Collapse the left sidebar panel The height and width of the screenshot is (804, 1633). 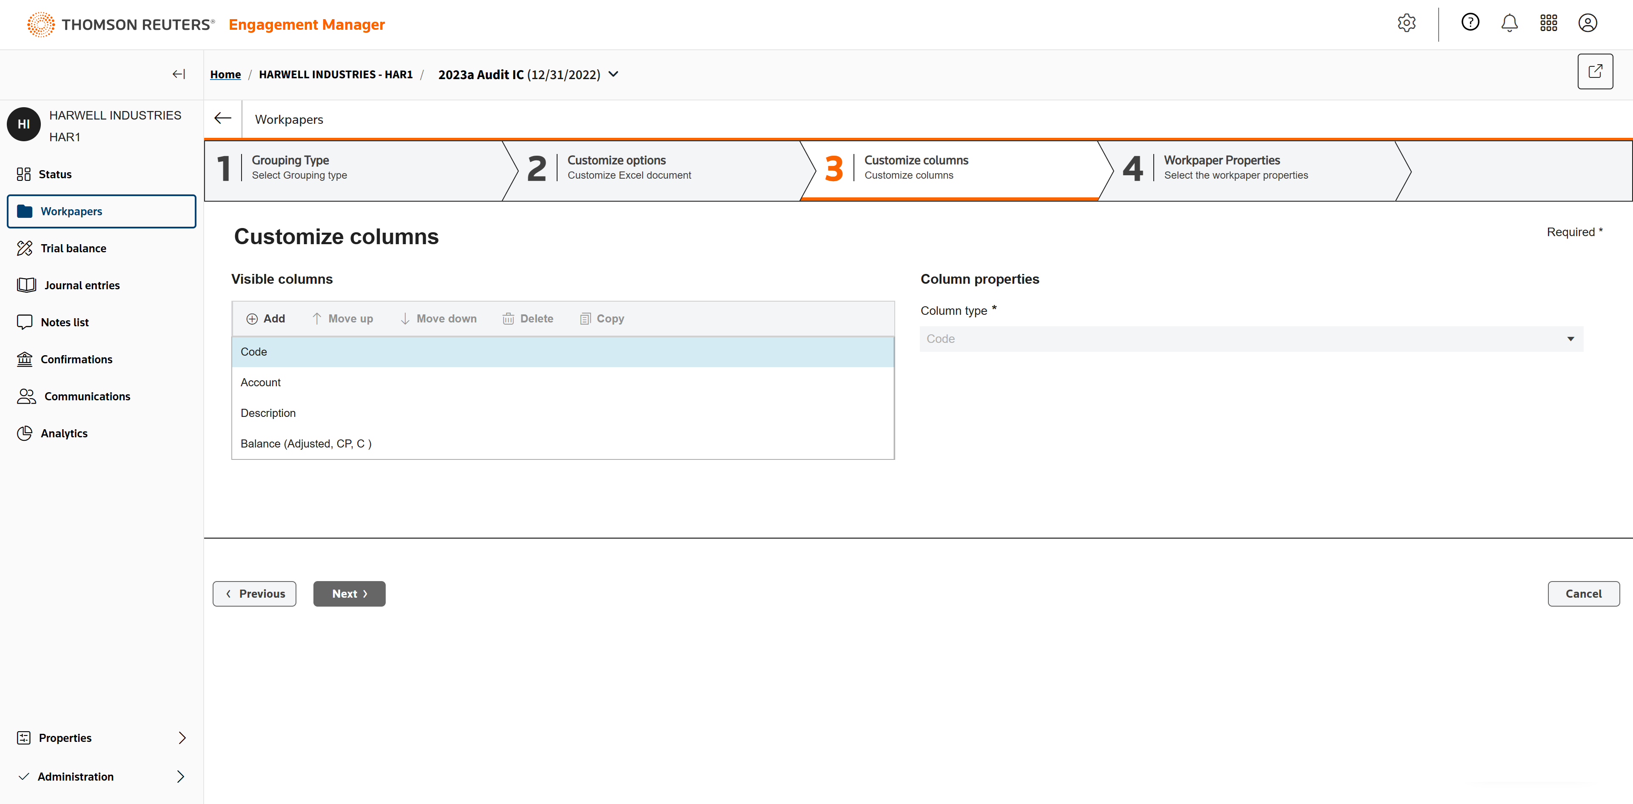tap(179, 74)
